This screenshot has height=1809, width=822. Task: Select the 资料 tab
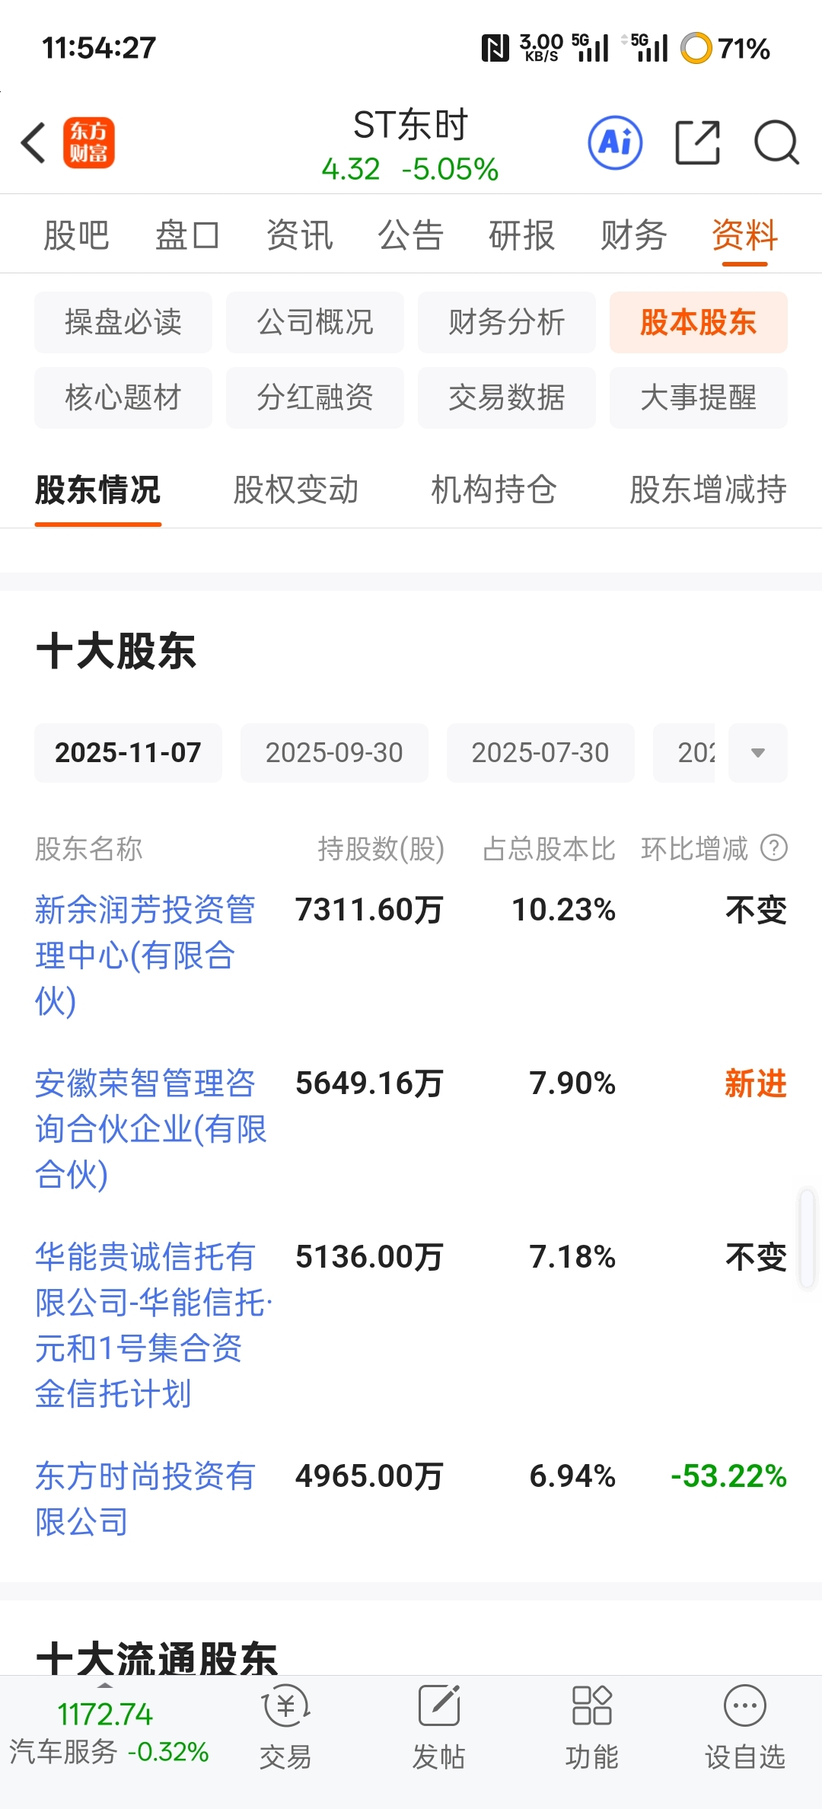pyautogui.click(x=744, y=234)
